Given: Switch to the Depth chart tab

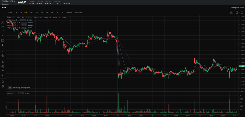Looking at the screenshot, I should pos(242,8).
